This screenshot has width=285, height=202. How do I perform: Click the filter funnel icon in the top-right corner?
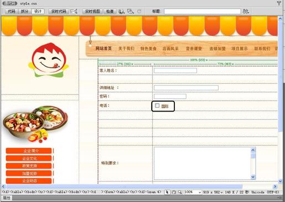(x=279, y=3)
